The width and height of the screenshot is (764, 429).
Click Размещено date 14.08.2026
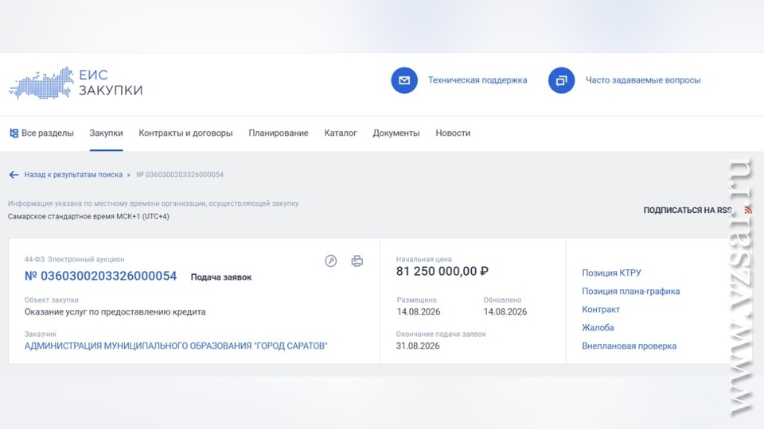419,311
